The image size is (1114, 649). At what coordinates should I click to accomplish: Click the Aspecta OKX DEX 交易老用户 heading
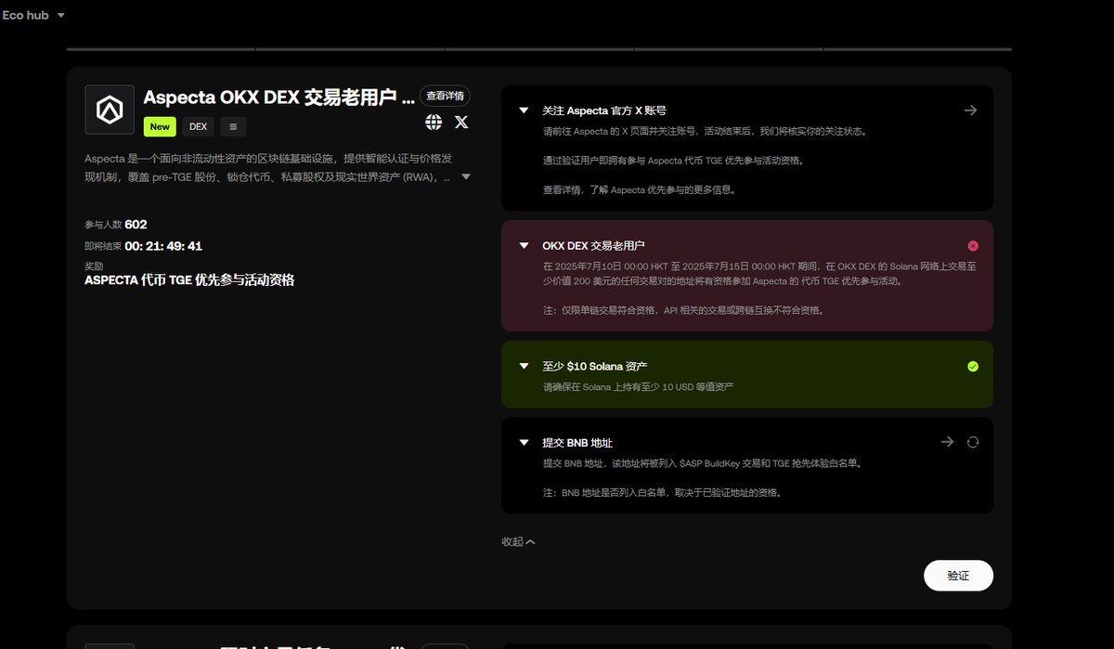click(x=278, y=97)
